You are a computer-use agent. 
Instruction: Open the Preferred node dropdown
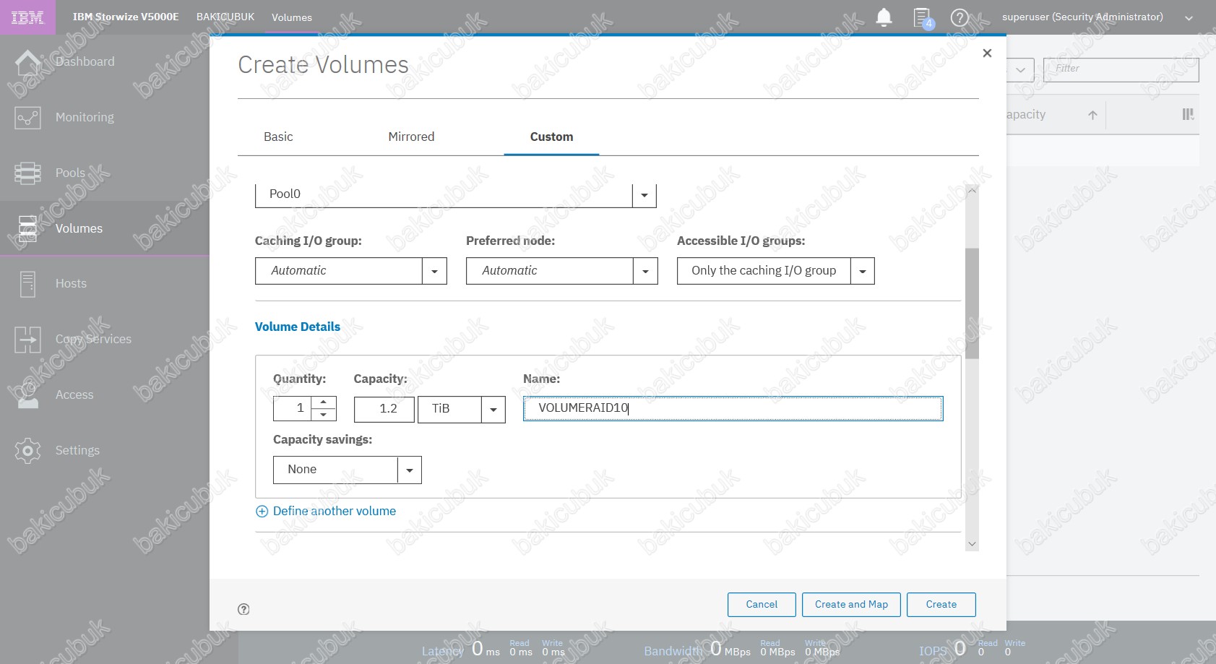(x=645, y=271)
